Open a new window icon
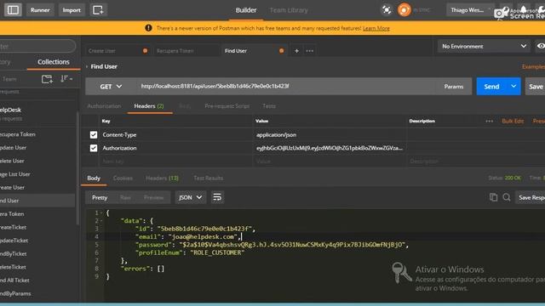545x306 pixels. coord(99,9)
